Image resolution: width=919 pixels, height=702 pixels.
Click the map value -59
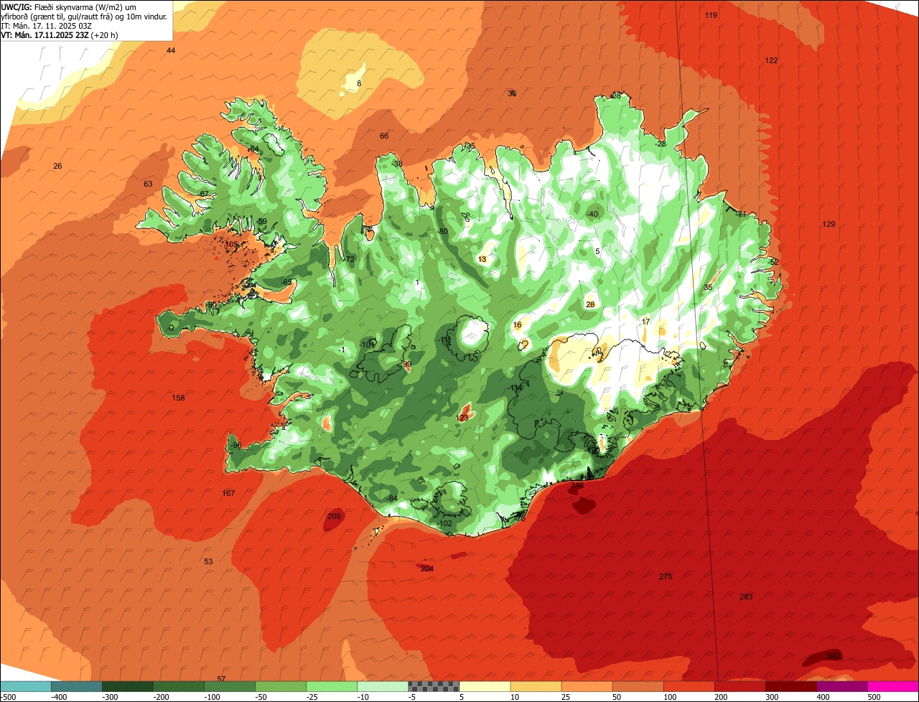click(x=262, y=221)
